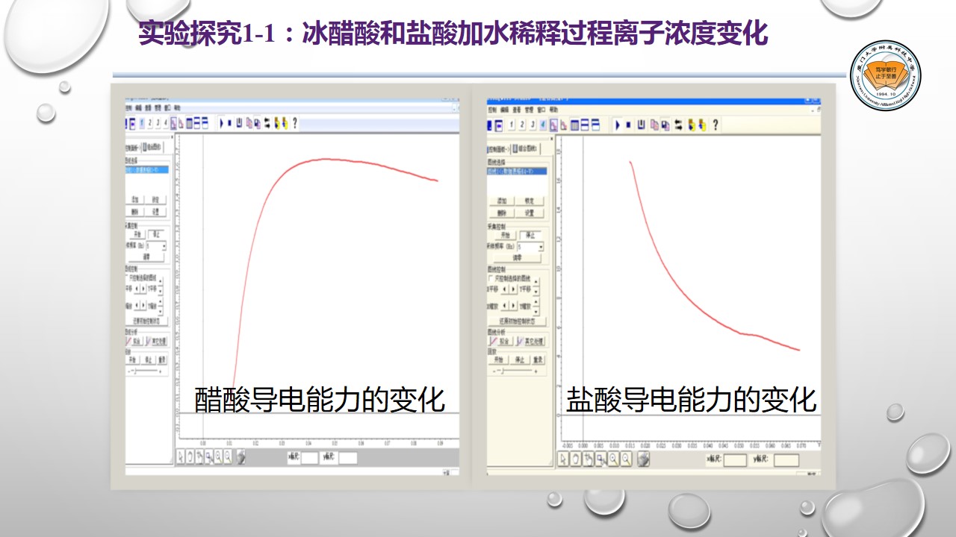Click the playback speed slider in the left window
This screenshot has height=537, width=956.
(x=145, y=371)
